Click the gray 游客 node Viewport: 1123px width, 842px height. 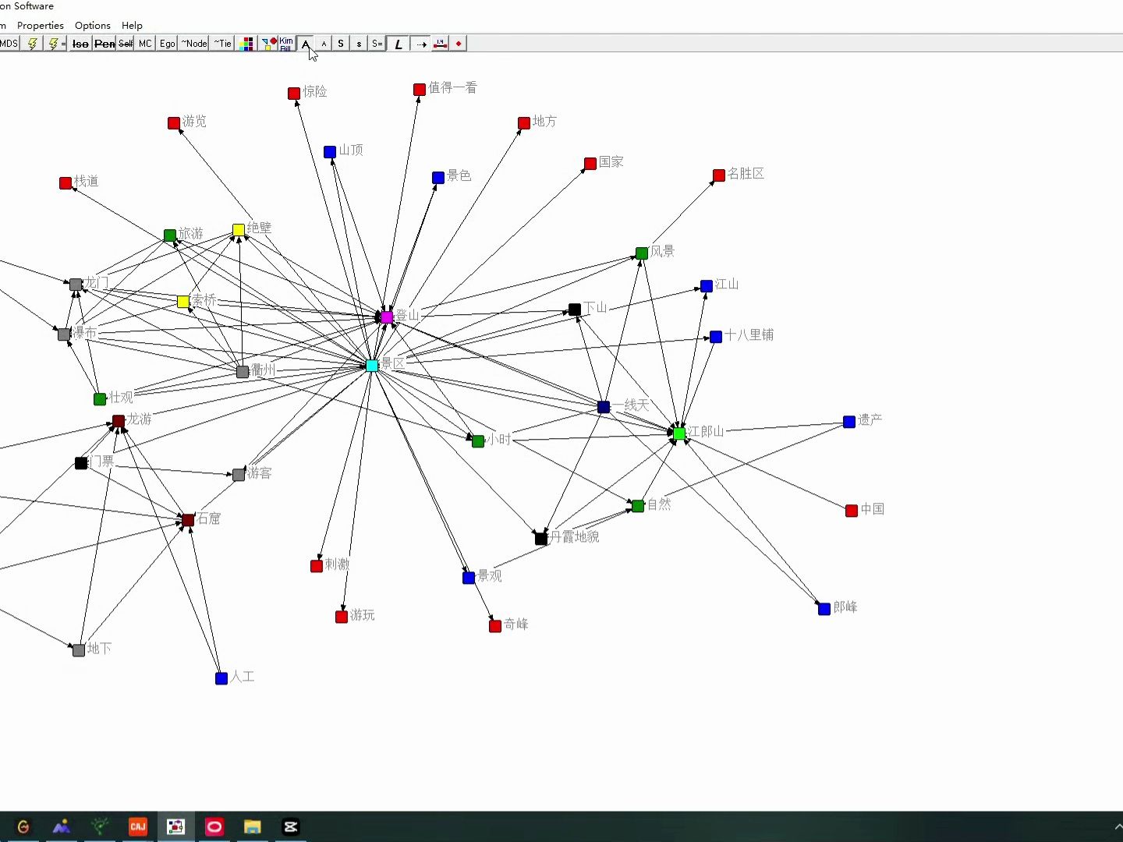pyautogui.click(x=239, y=475)
